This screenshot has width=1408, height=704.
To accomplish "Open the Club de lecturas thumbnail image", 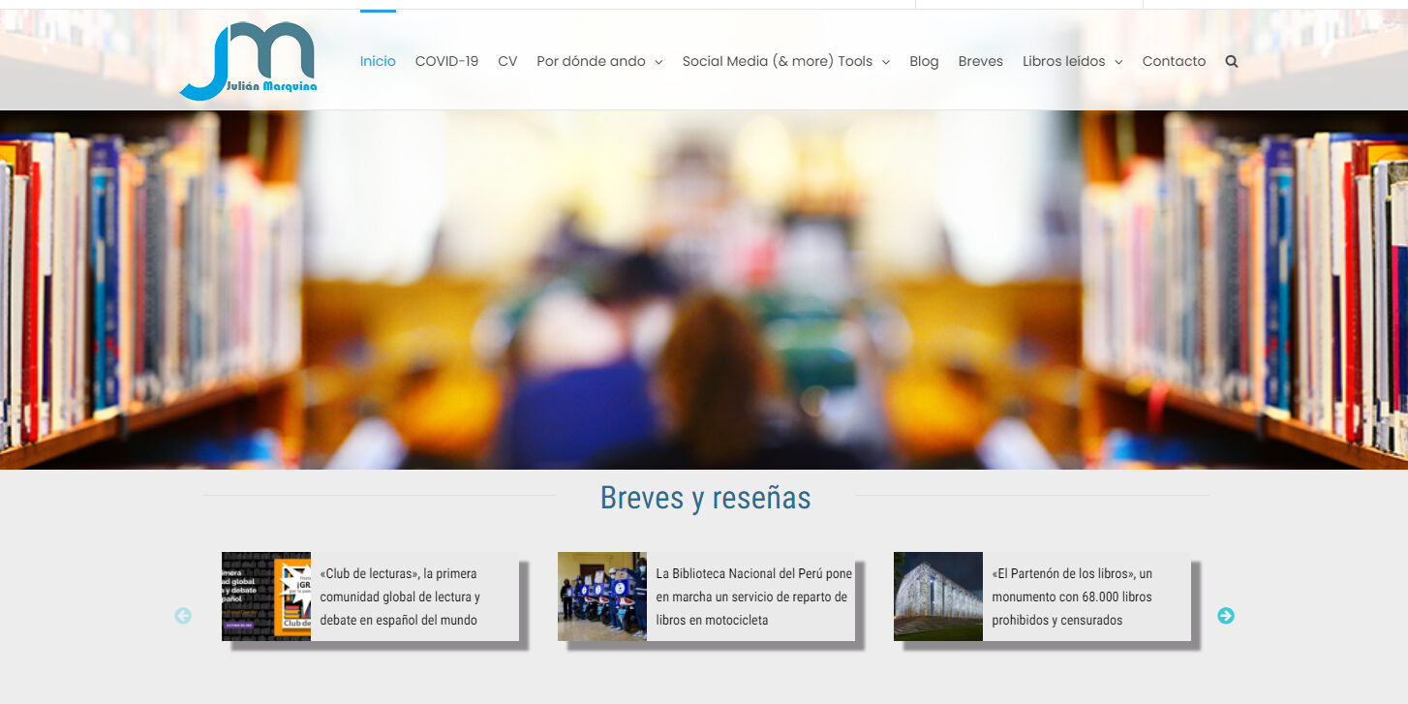I will (x=266, y=597).
